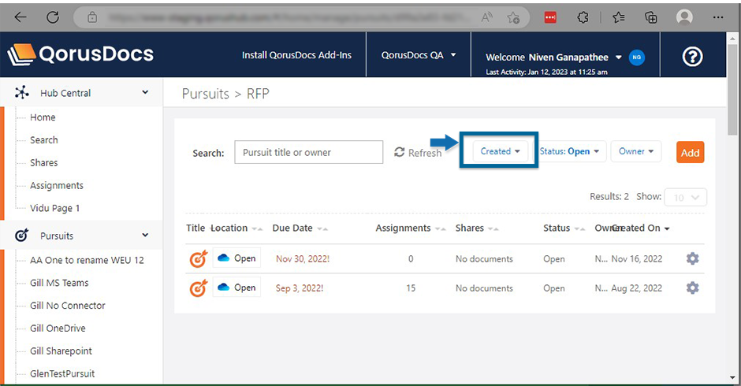Viewport: 741px width, 386px height.
Task: Open the Owner filter dropdown
Action: tap(636, 151)
